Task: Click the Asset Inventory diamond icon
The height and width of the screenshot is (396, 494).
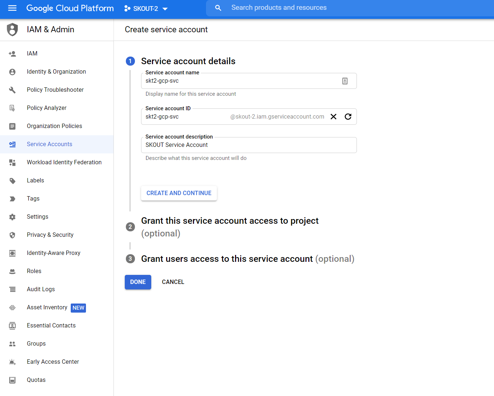Action: point(12,308)
